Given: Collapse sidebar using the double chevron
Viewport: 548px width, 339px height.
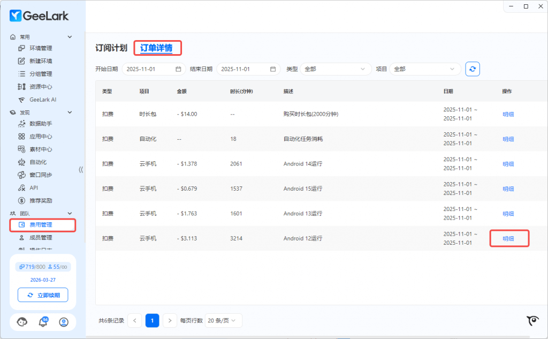Looking at the screenshot, I should [81, 169].
